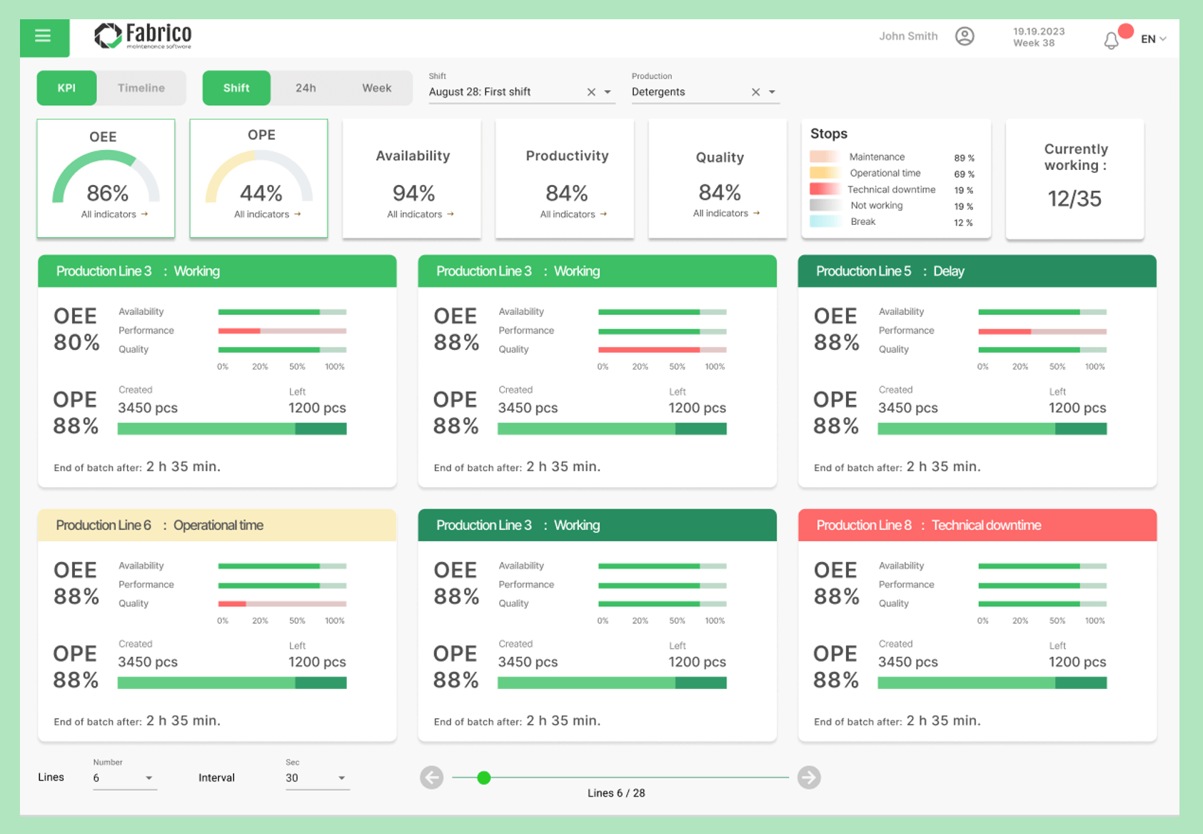1203x834 pixels.
Task: Open the Production type dropdown
Action: coord(771,91)
